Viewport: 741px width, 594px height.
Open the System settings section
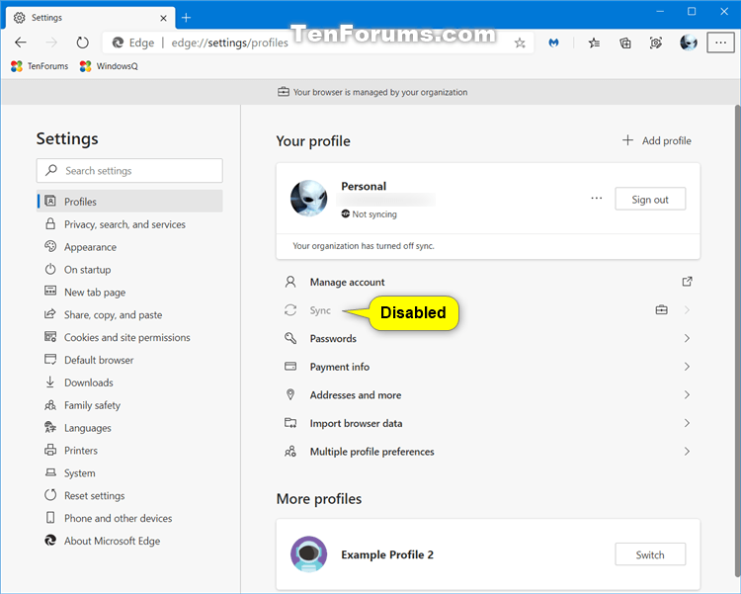coord(79,473)
